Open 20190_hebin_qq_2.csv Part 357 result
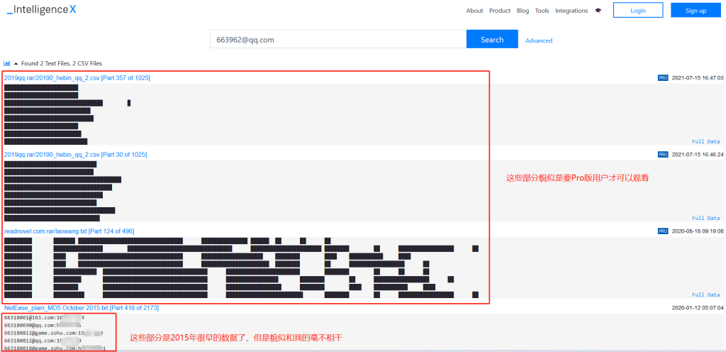This screenshot has width=726, height=352. click(77, 78)
